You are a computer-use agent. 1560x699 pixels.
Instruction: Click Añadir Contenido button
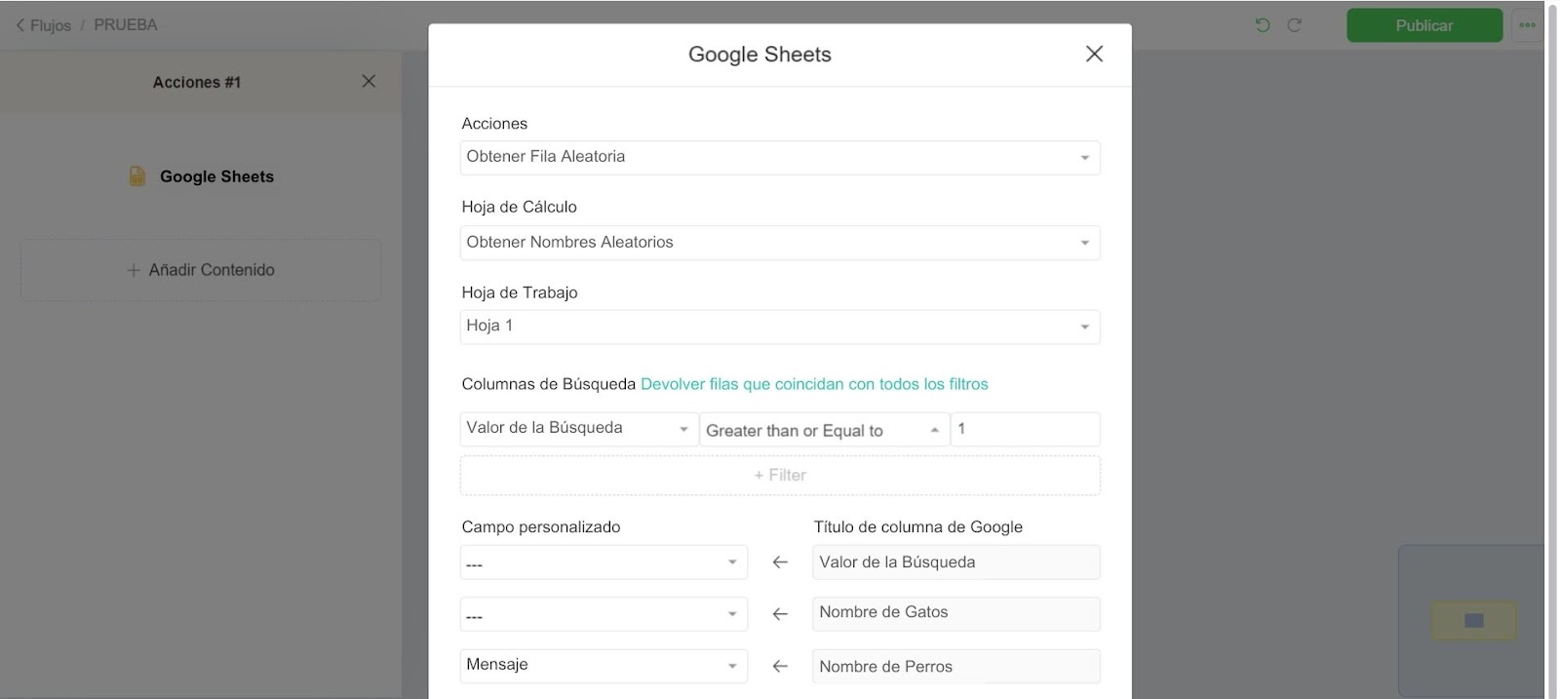201,270
